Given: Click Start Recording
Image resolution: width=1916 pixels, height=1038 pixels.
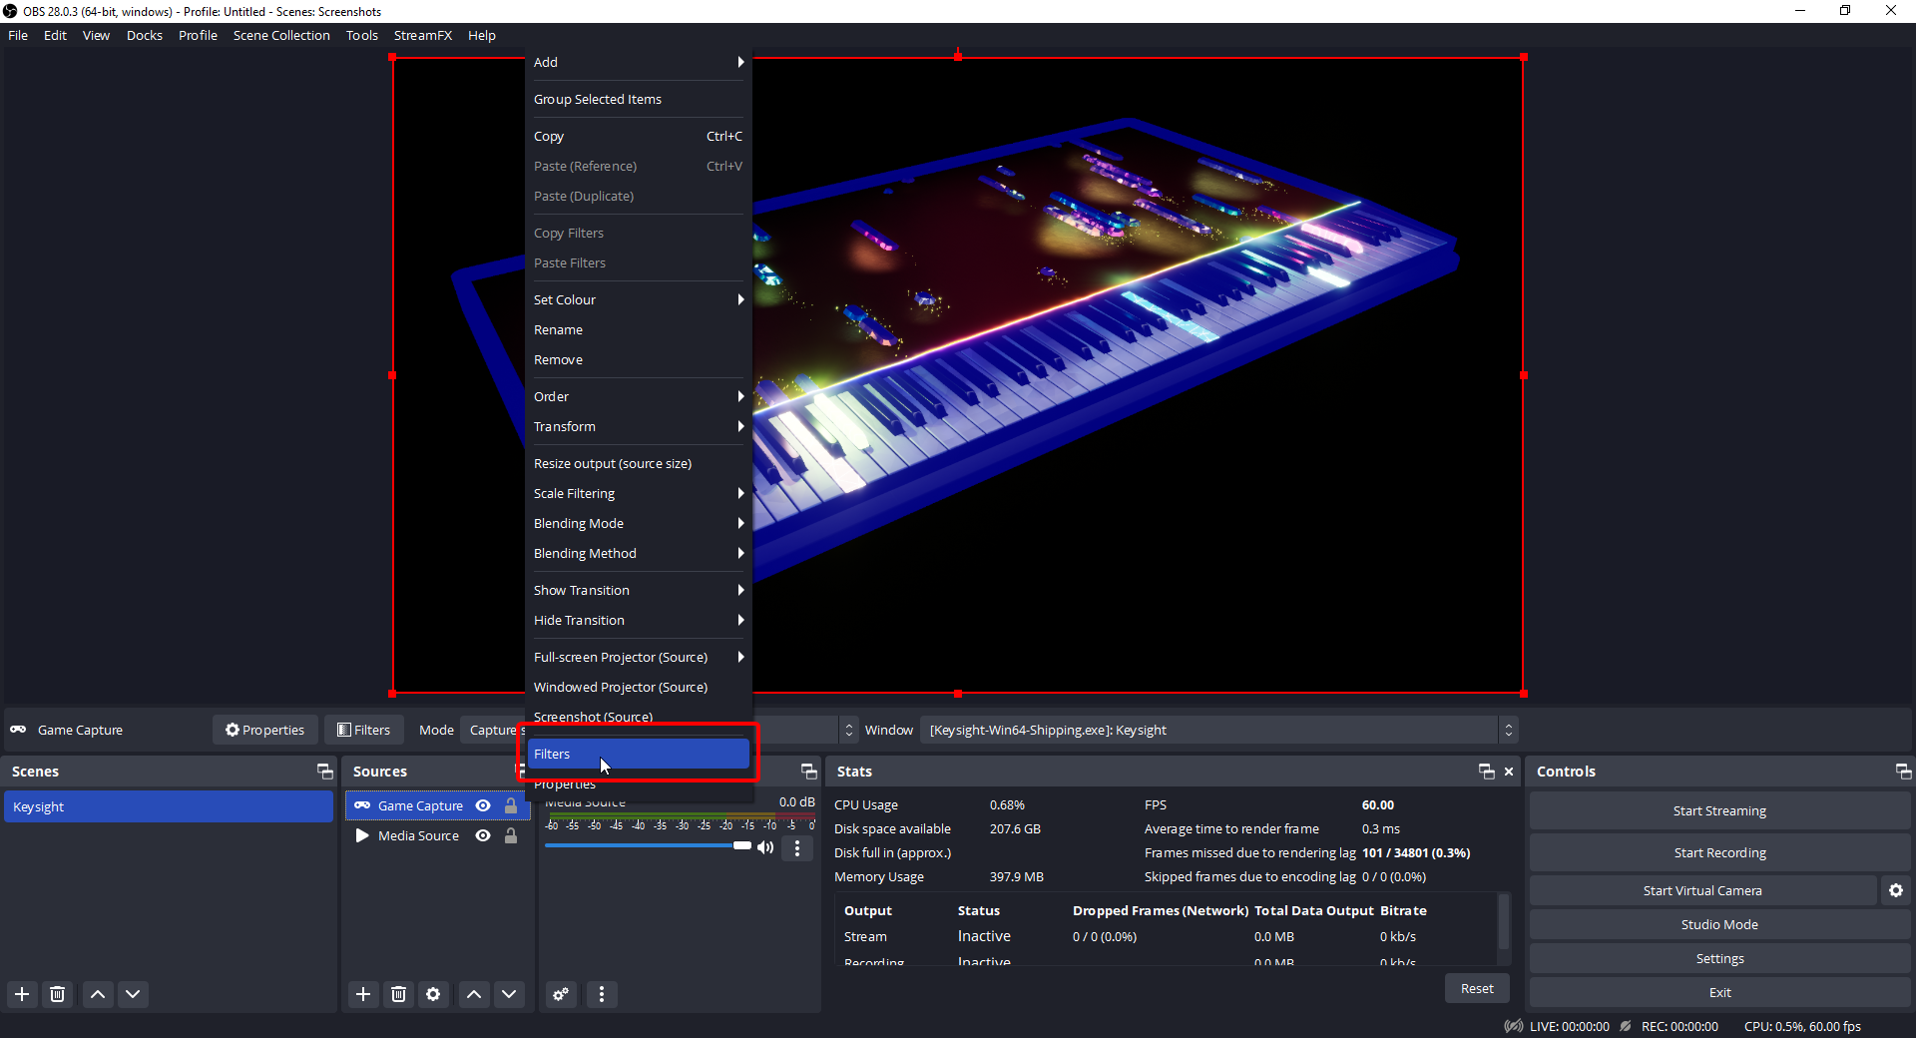Looking at the screenshot, I should tap(1719, 852).
